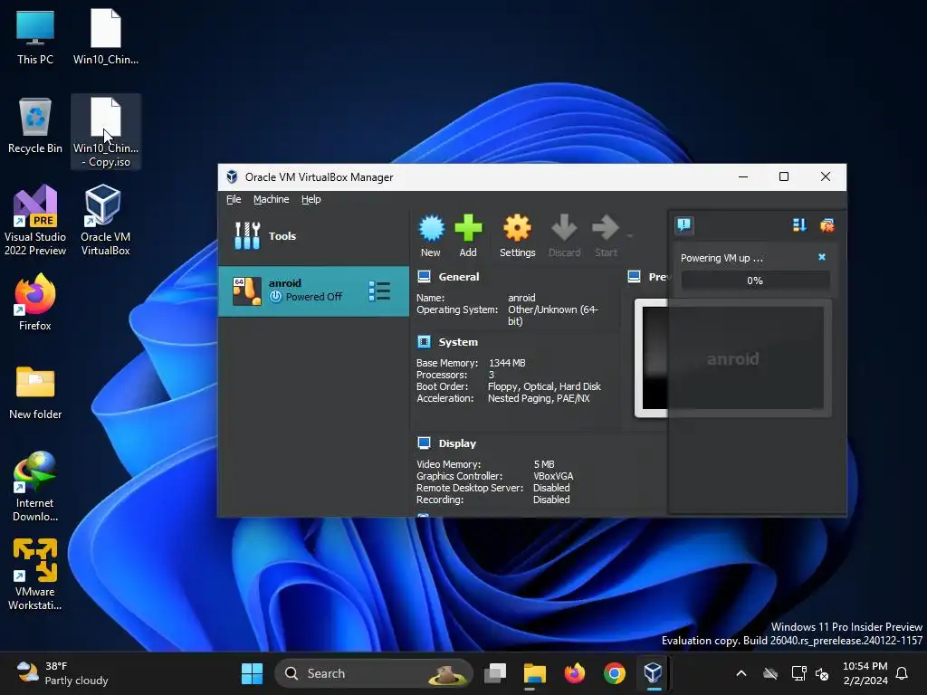Click Boot Order value Floppy, Optical, Hard Disk
This screenshot has height=695, width=927.
pos(544,386)
